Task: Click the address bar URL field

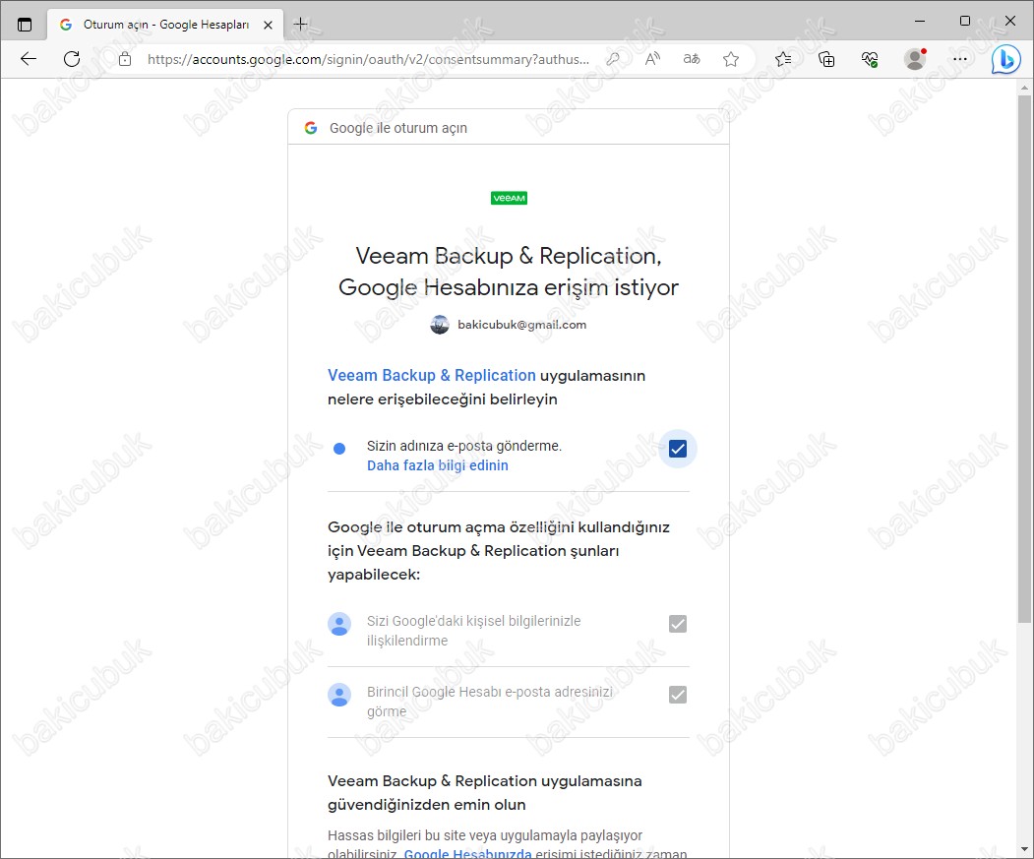Action: tap(369, 59)
